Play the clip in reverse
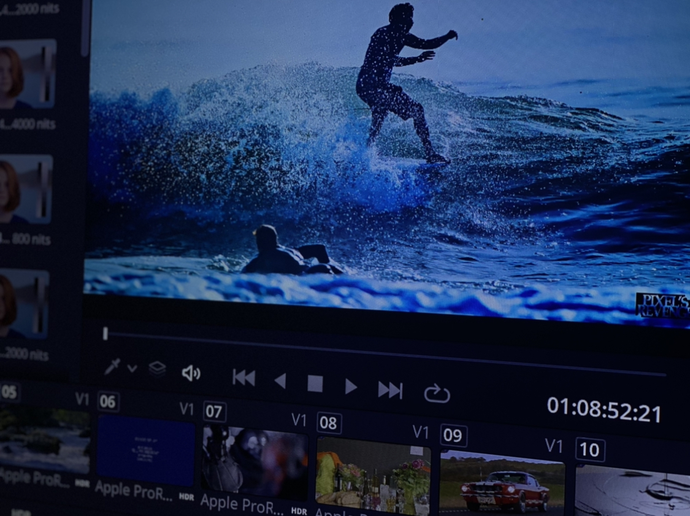This screenshot has width=690, height=516. point(280,381)
